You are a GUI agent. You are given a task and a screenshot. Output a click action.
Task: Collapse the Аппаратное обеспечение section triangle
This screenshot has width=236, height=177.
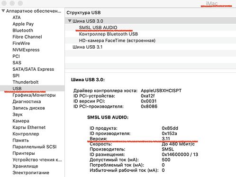point(3,11)
